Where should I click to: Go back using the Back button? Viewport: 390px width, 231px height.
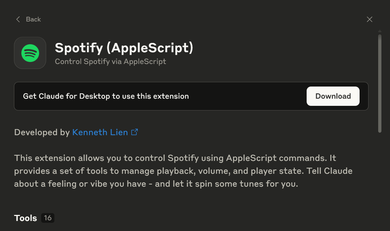pyautogui.click(x=28, y=19)
